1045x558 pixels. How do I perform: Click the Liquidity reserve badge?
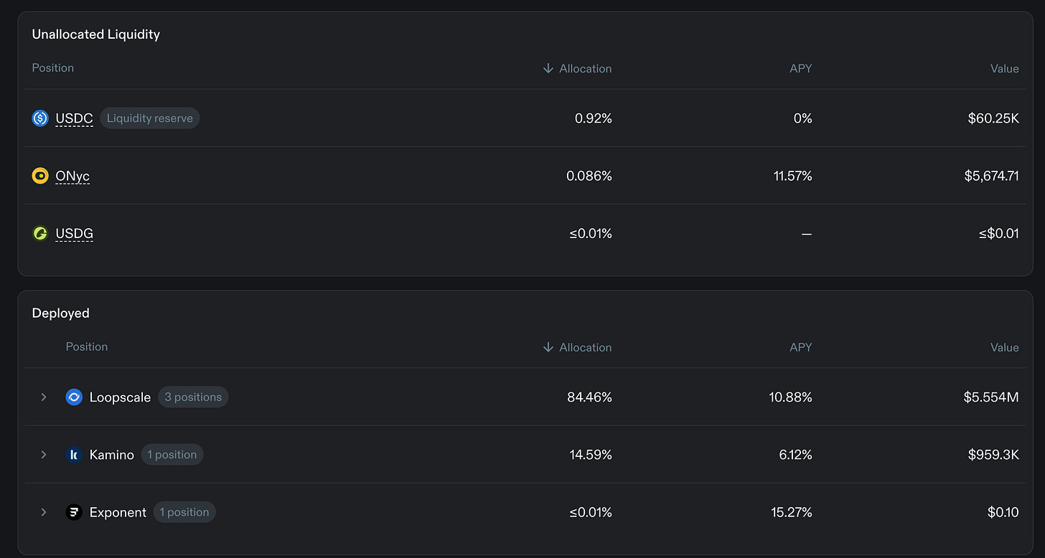(x=149, y=118)
